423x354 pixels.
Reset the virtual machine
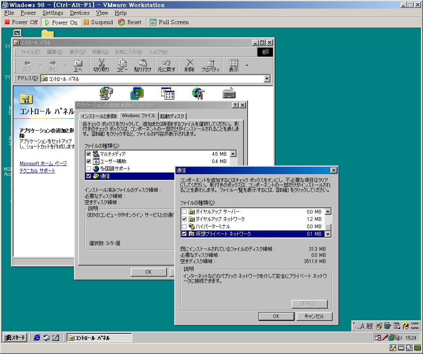tap(130, 22)
